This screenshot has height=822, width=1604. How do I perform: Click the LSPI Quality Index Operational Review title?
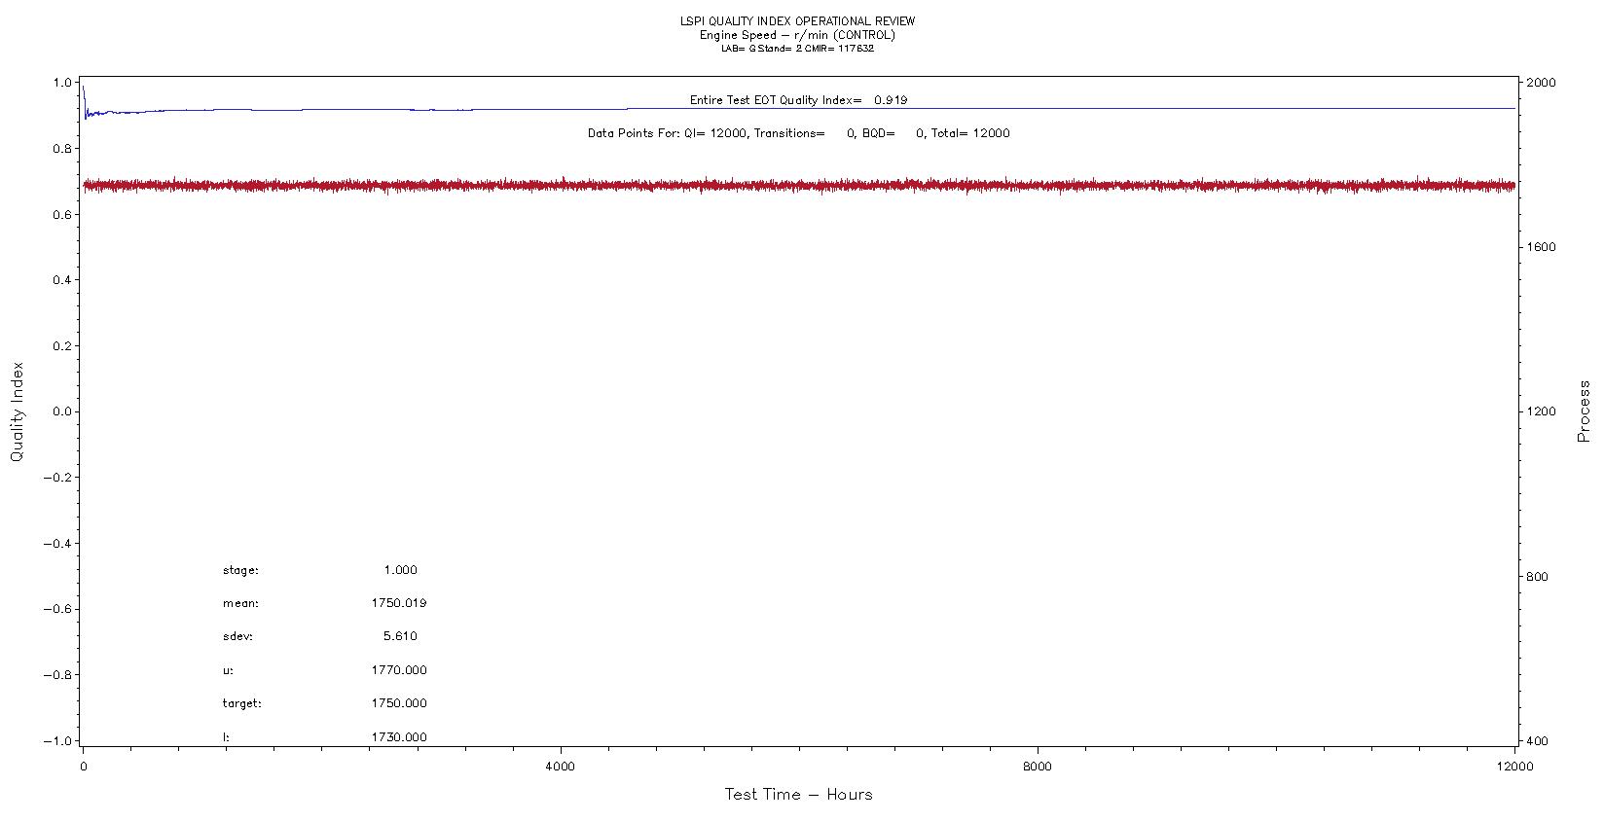tap(797, 21)
